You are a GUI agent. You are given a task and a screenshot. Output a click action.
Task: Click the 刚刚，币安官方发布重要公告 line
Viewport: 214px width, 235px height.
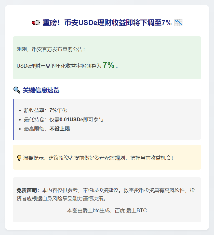(51, 50)
